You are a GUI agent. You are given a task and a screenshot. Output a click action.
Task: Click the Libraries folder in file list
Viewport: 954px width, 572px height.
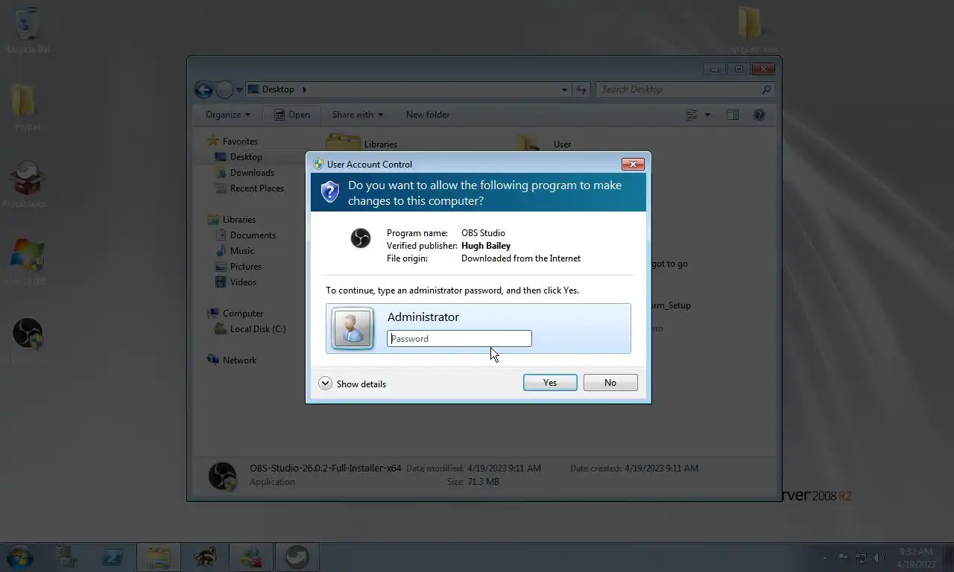pos(362,144)
